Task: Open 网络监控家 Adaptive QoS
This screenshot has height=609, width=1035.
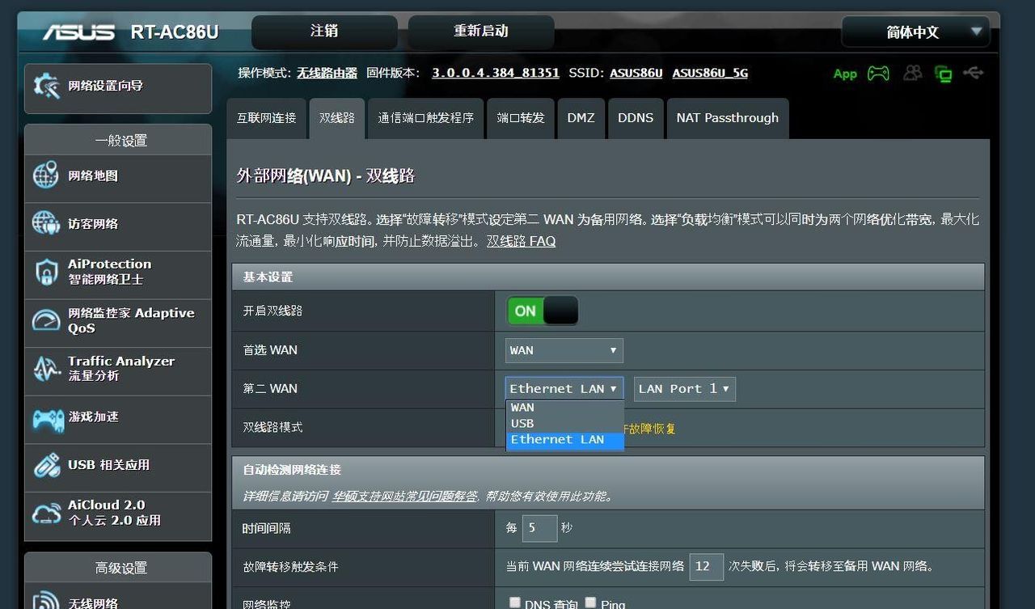Action: pyautogui.click(x=117, y=322)
